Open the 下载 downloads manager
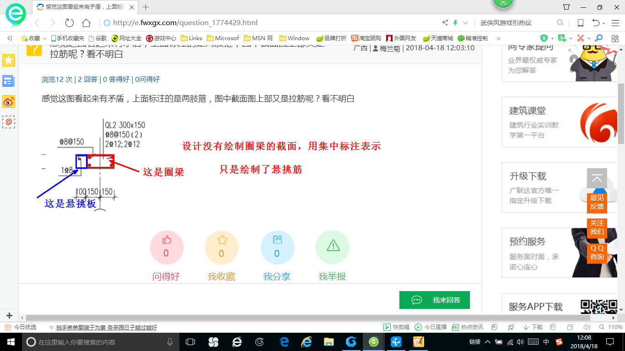Viewport: 625px width, 351px height. point(532,327)
